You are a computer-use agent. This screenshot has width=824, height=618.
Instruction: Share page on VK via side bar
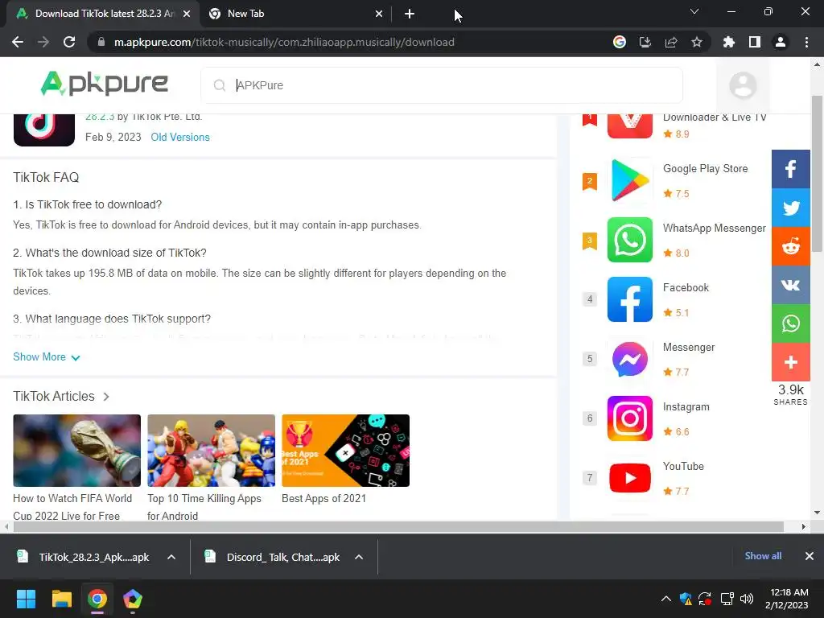(790, 285)
